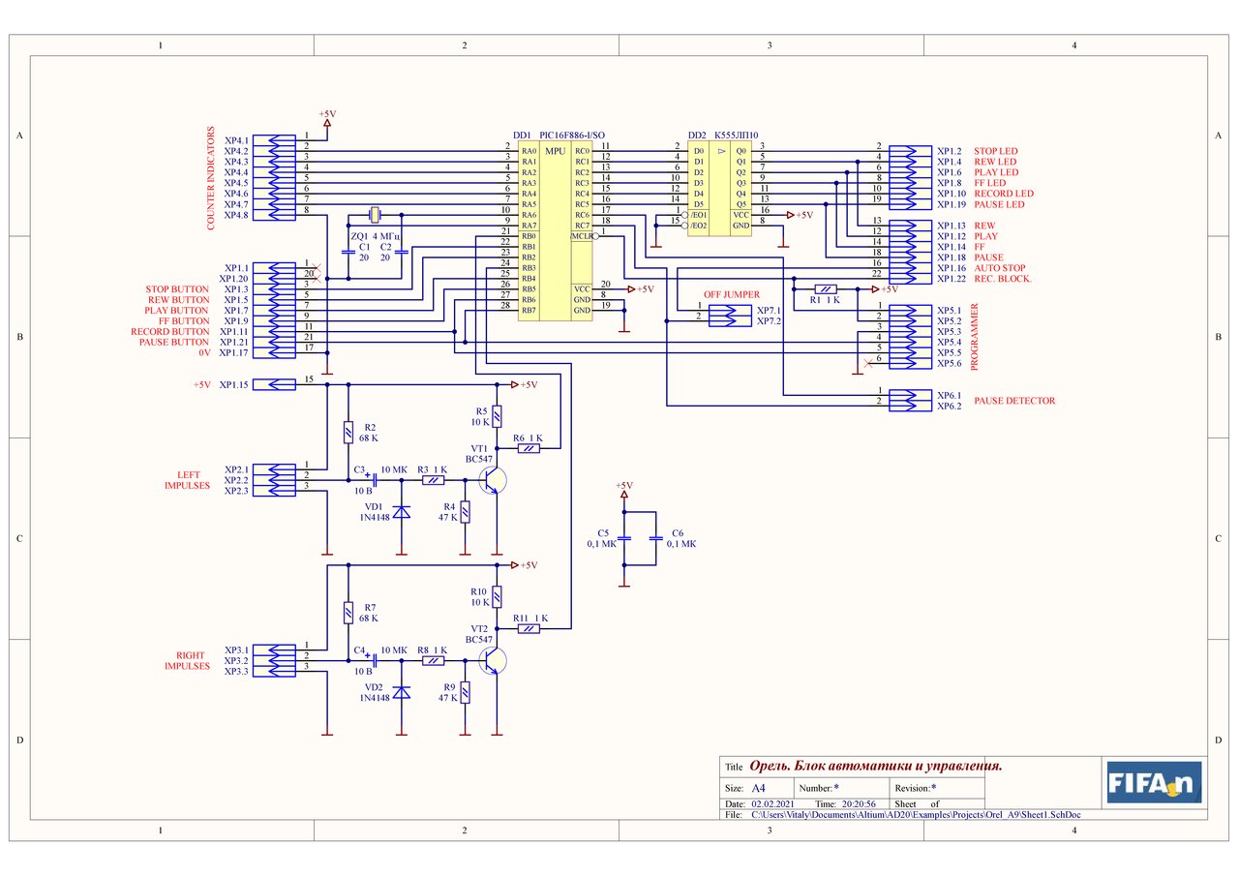Image resolution: width=1239 pixels, height=876 pixels.
Task: Select the 'STOP LED' label
Action: (996, 151)
